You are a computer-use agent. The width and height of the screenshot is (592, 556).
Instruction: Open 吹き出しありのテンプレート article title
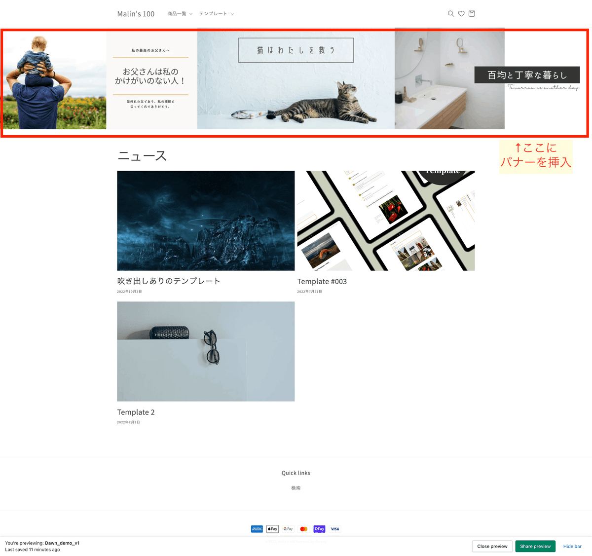coord(169,281)
